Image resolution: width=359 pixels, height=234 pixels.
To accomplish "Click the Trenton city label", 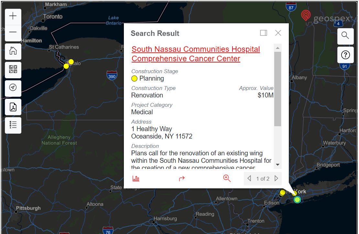I will pyautogui.click(x=256, y=221).
